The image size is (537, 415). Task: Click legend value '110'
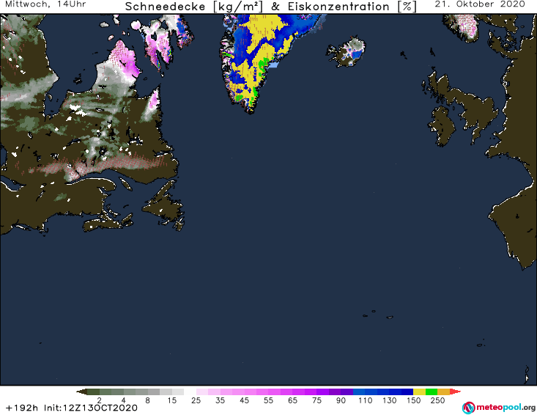(365, 400)
